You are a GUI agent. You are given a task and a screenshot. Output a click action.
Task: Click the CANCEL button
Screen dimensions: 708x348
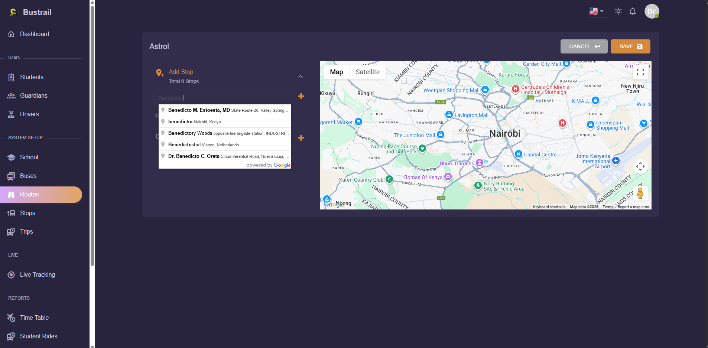[x=583, y=46]
